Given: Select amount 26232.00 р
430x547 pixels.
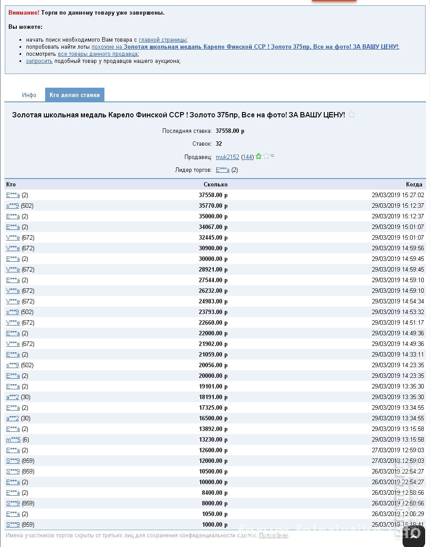Looking at the screenshot, I should click(x=213, y=291).
